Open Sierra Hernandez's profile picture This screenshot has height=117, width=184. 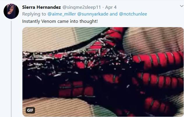coord(11,11)
